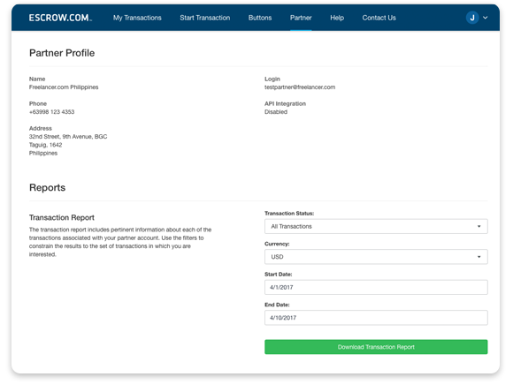Download the Transaction Report
This screenshot has width=513, height=392.
click(376, 347)
